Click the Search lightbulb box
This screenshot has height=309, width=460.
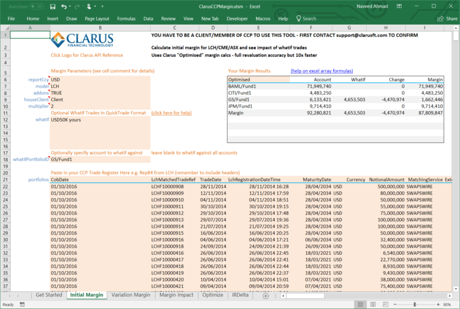coord(306,18)
